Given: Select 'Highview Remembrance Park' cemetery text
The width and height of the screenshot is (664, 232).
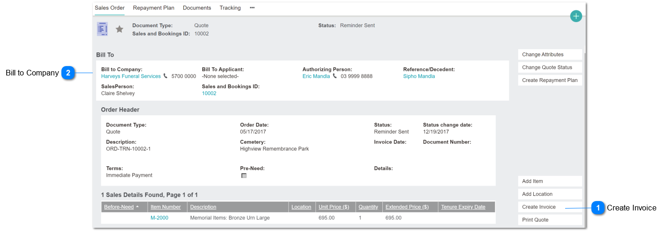Looking at the screenshot, I should point(275,149).
